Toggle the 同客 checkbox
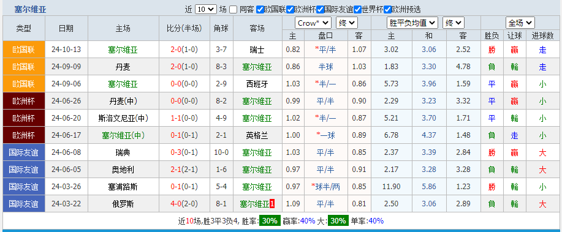Image resolution: width=562 pixels, height=232 pixels. 234,10
